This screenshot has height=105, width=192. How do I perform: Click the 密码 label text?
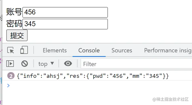click(14, 24)
